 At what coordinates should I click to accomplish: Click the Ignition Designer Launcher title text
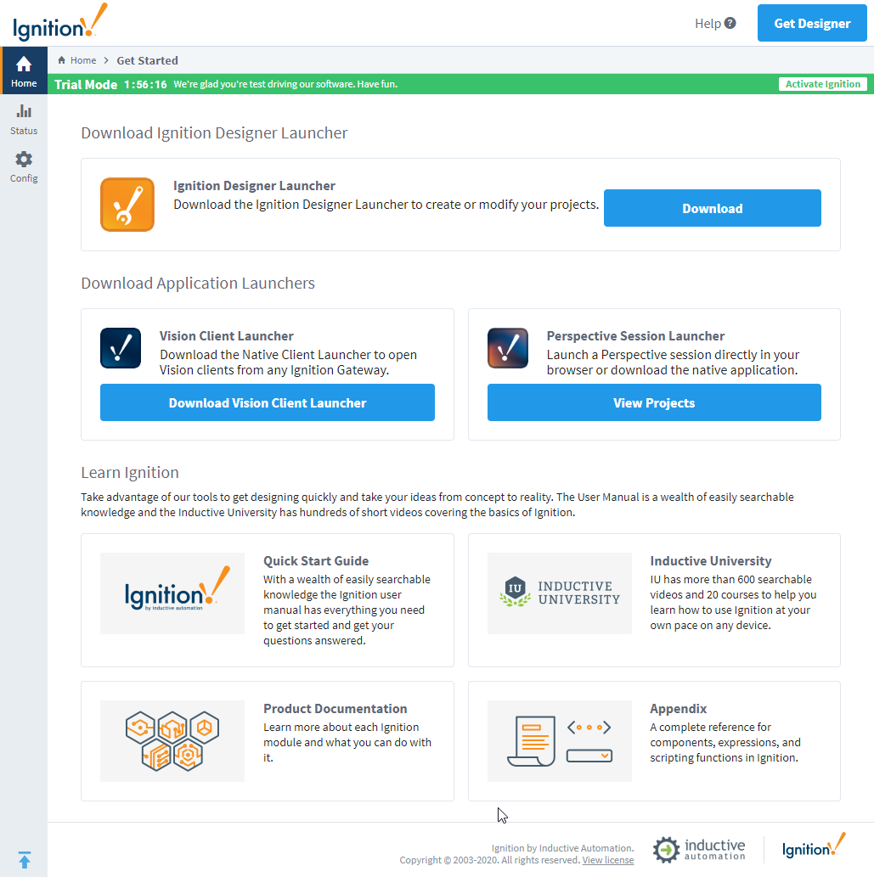pyautogui.click(x=254, y=186)
